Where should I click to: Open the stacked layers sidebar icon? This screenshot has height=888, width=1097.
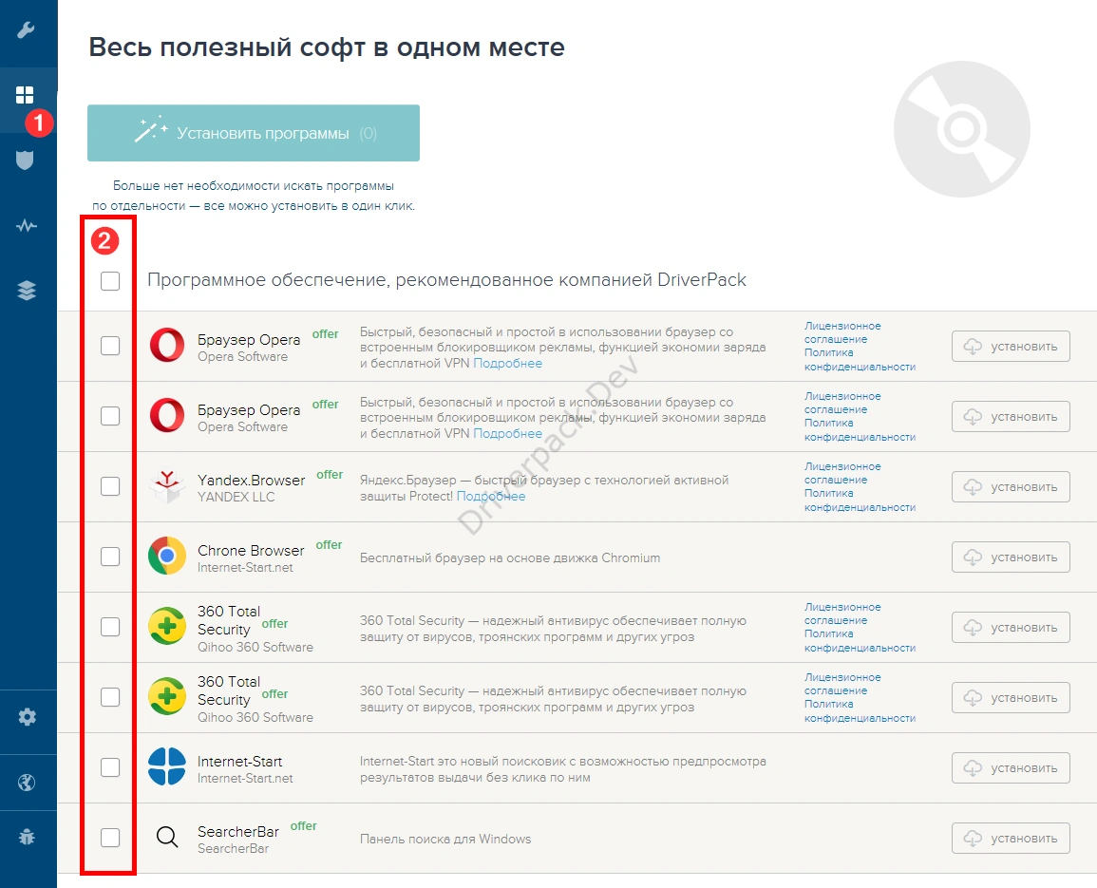(x=27, y=290)
